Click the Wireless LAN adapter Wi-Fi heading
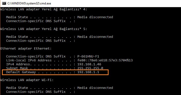Screen dimensions: 181x95 pyautogui.click(x=27, y=80)
